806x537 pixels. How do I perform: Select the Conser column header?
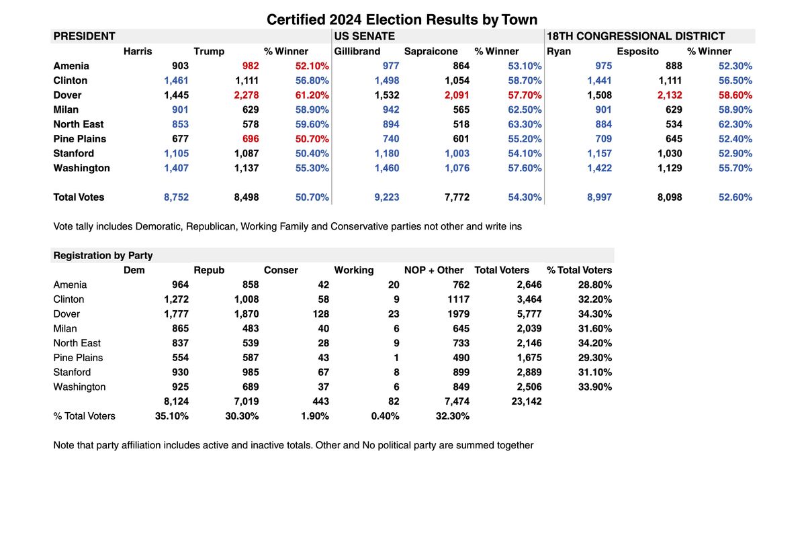[x=281, y=270]
